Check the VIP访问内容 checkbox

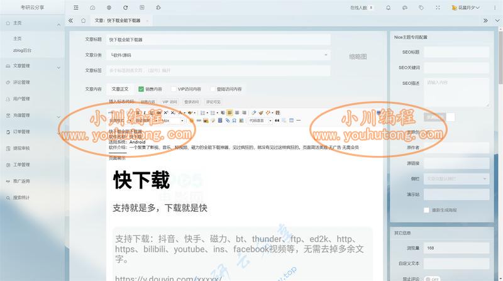coord(174,89)
